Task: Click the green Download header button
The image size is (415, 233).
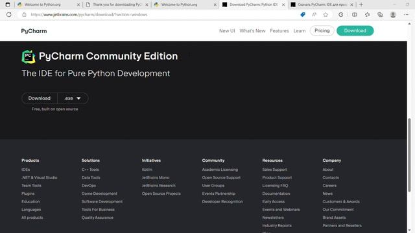Action: pyautogui.click(x=355, y=30)
